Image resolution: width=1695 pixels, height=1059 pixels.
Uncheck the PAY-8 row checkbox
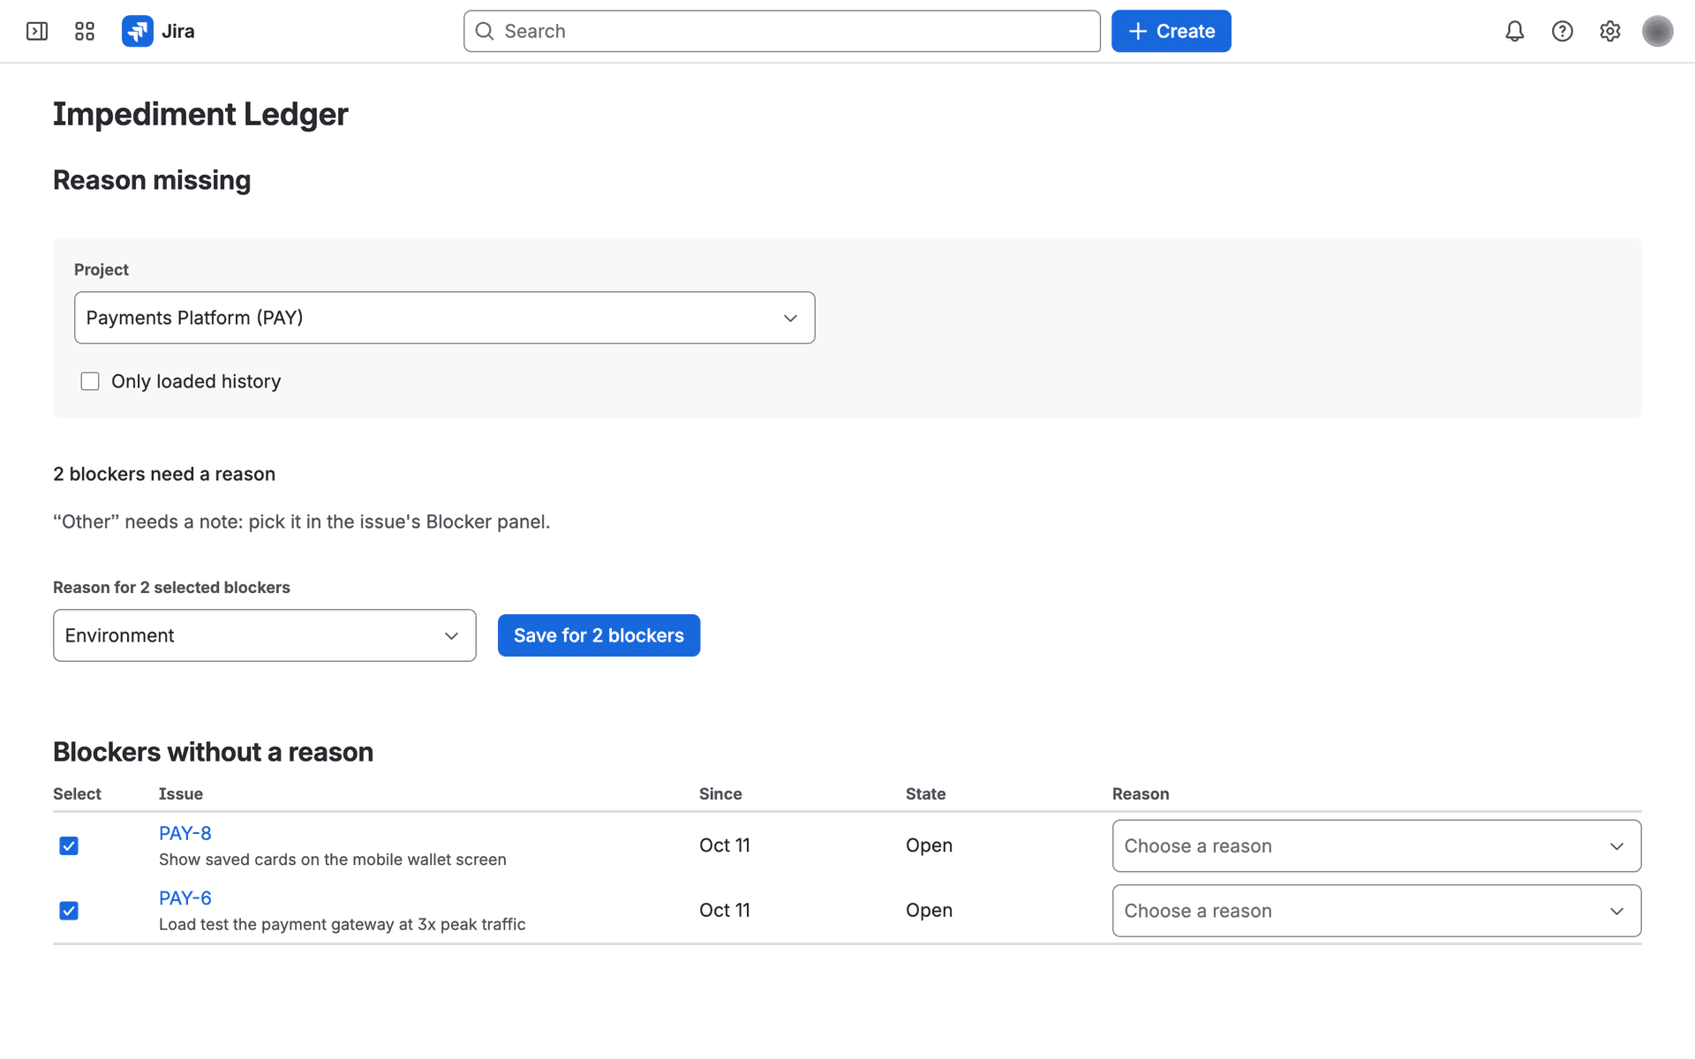coord(69,846)
